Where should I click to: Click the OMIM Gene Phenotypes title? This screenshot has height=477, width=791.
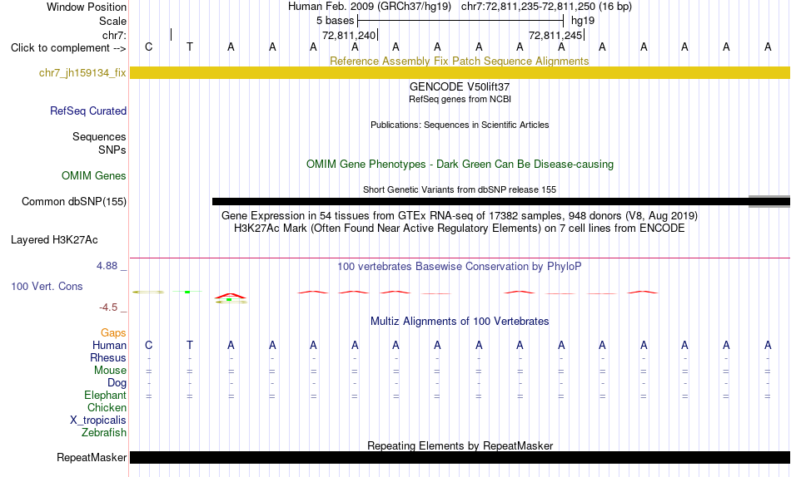[x=460, y=165]
